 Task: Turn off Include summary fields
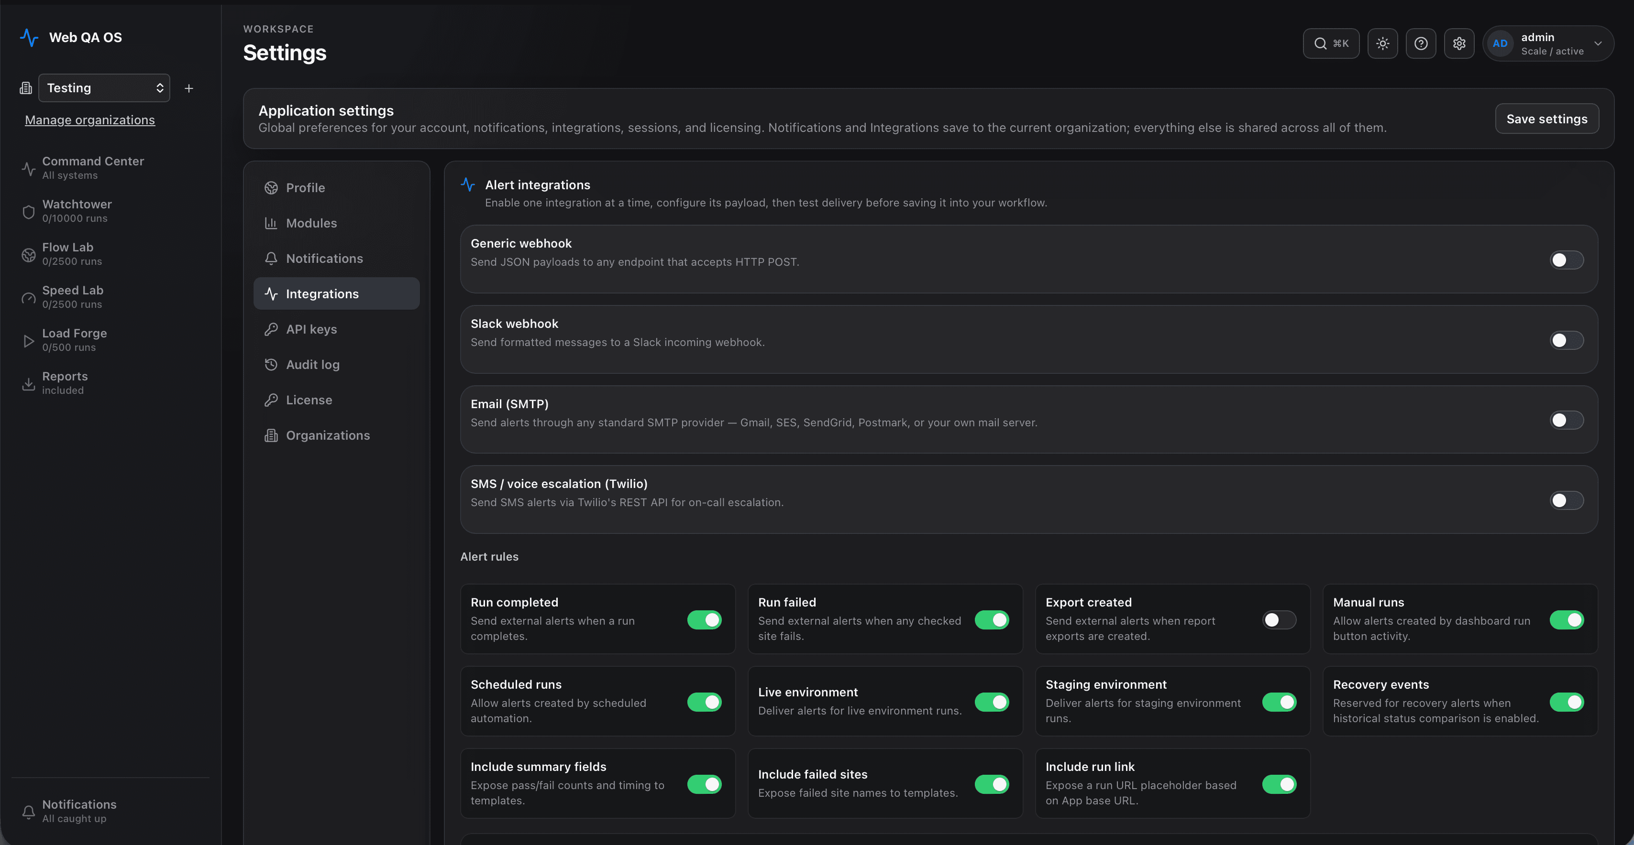(x=705, y=784)
